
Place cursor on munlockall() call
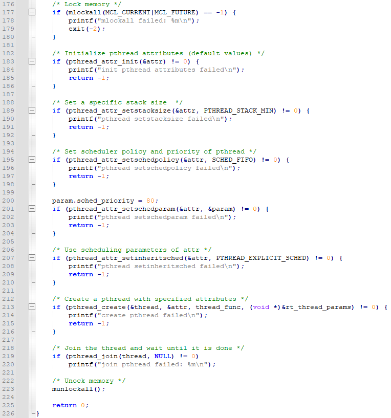pyautogui.click(x=78, y=389)
